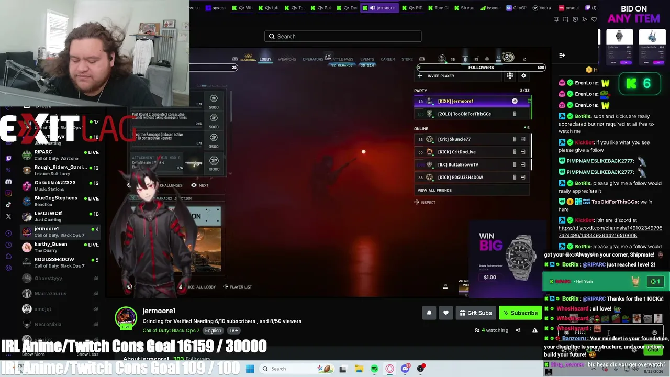
Task: Open jermoore1's channel avatar
Action: click(x=126, y=318)
